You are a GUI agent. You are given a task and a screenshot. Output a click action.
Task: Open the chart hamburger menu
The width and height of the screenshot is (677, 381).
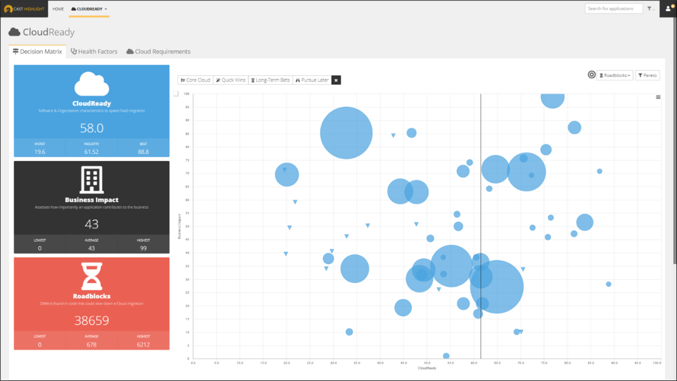click(x=658, y=97)
